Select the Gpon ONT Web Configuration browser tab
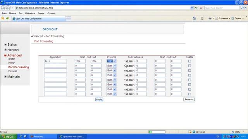This screenshot has width=248, height=139. click(x=39, y=19)
